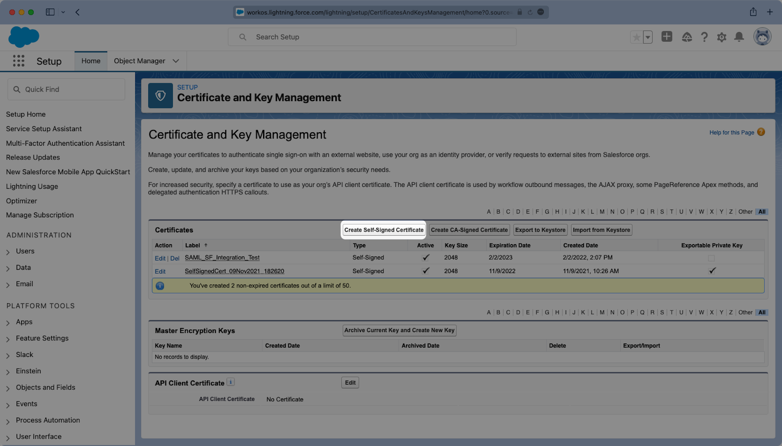Switch to the Home tab
The width and height of the screenshot is (782, 446).
91,61
